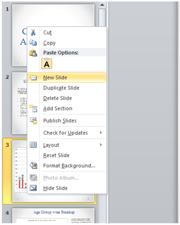The image size is (180, 225).
Task: Select the Publish Slides menu text
Action: click(x=60, y=121)
